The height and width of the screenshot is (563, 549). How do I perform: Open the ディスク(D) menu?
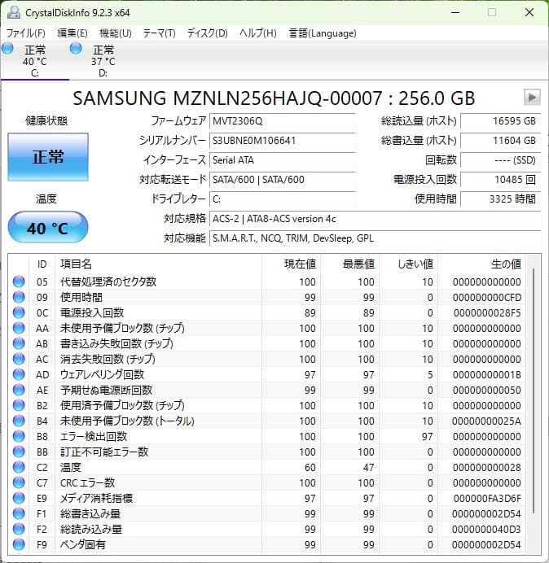point(208,33)
